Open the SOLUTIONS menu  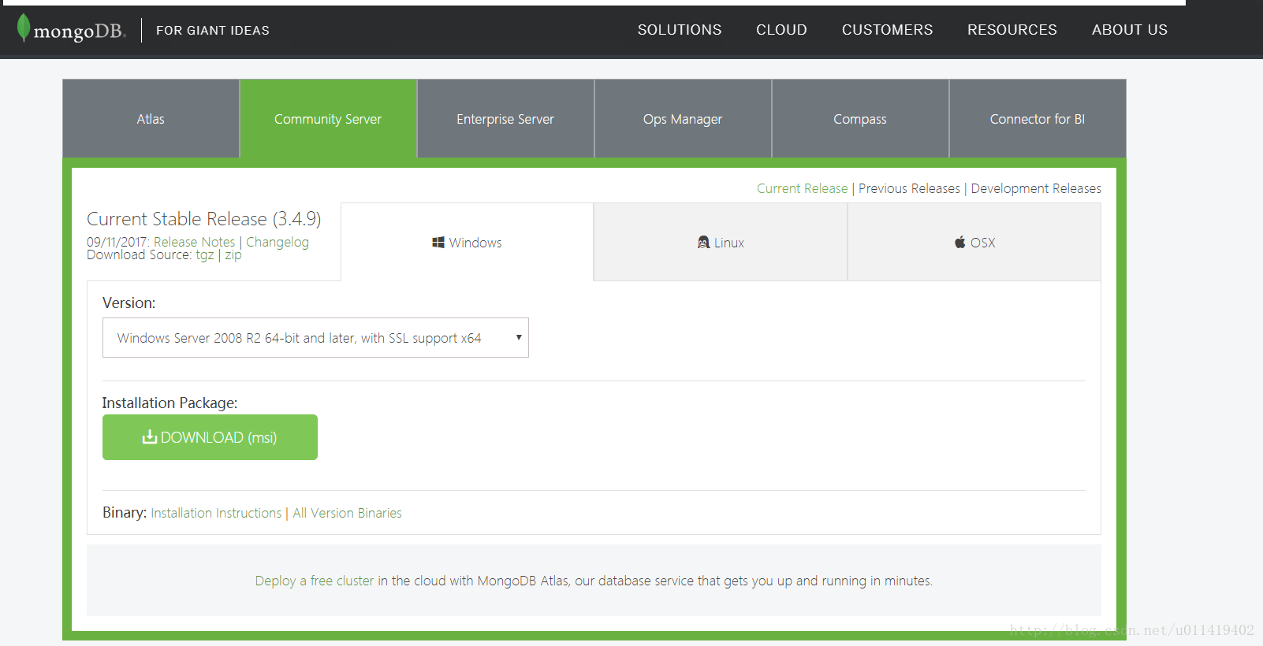(680, 30)
